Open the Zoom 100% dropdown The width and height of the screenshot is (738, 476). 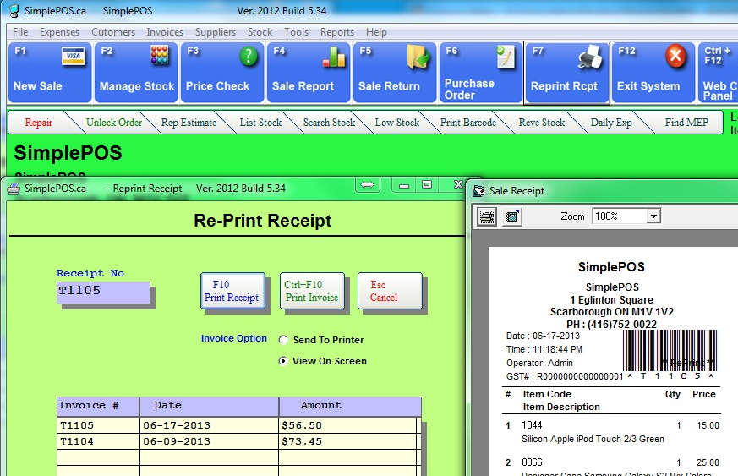click(653, 216)
